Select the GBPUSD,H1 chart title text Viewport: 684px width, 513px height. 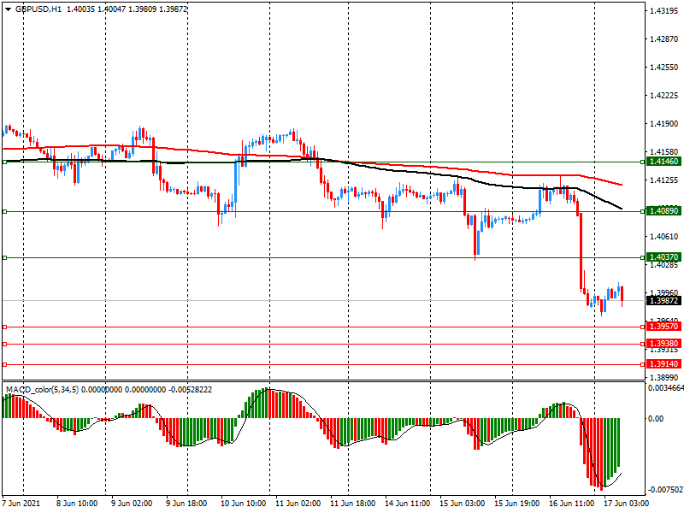[x=38, y=9]
